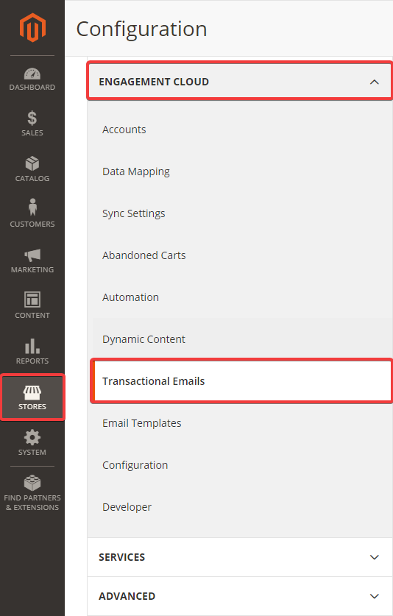Screen dimensions: 393x616
Task: Collapse the Engagement Cloud section chevron
Action: [375, 82]
